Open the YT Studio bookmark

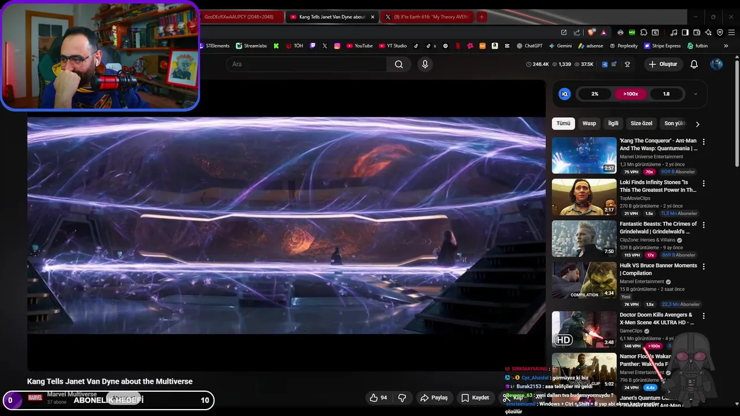click(x=393, y=46)
